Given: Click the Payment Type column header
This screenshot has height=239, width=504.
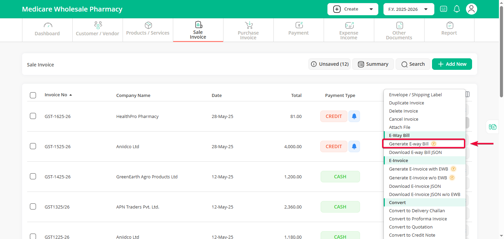Looking at the screenshot, I should pyautogui.click(x=340, y=95).
